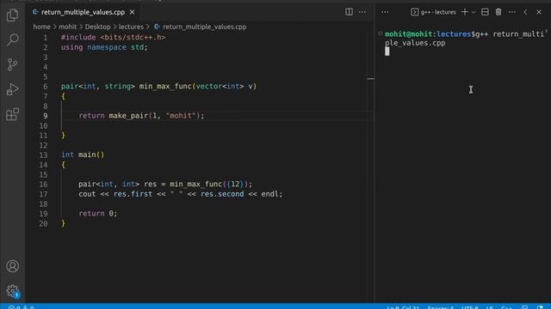Click line number 13 in gutter
Image resolution: width=551 pixels, height=309 pixels.
point(43,154)
